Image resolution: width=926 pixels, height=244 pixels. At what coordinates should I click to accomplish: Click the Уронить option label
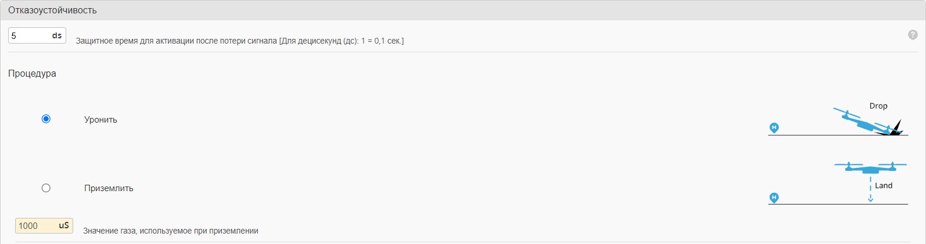(101, 120)
